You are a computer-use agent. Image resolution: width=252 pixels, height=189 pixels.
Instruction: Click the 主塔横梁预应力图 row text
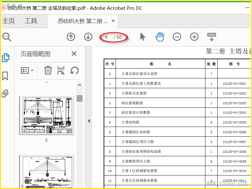tap(136, 161)
